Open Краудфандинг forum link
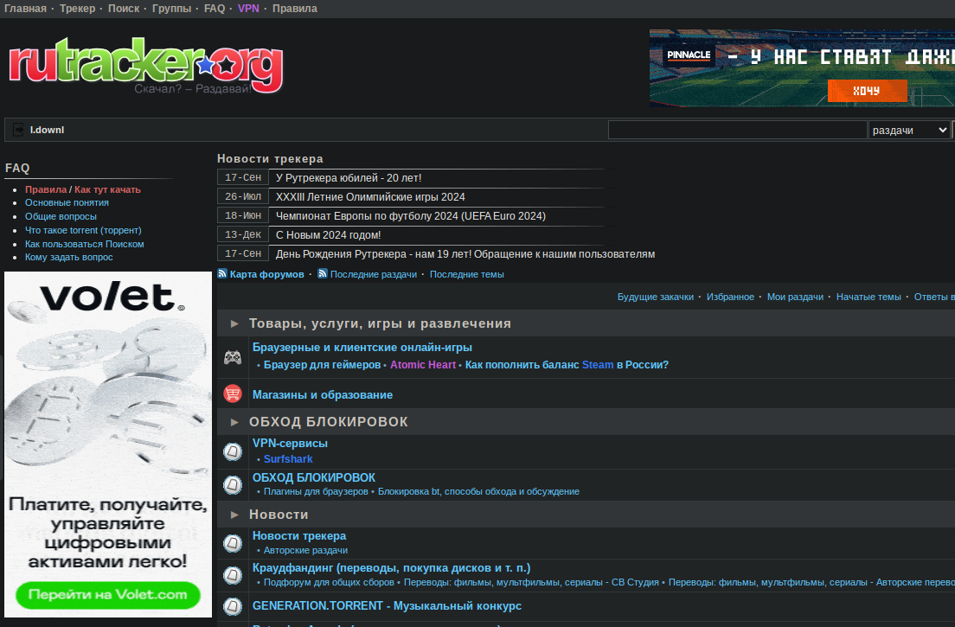The width and height of the screenshot is (955, 627). click(x=392, y=568)
